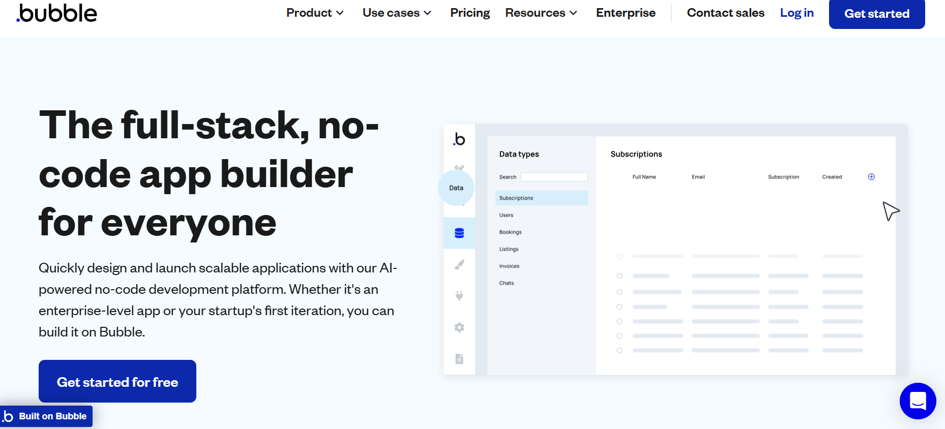
Task: Click the add column plus icon
Action: coord(871,177)
